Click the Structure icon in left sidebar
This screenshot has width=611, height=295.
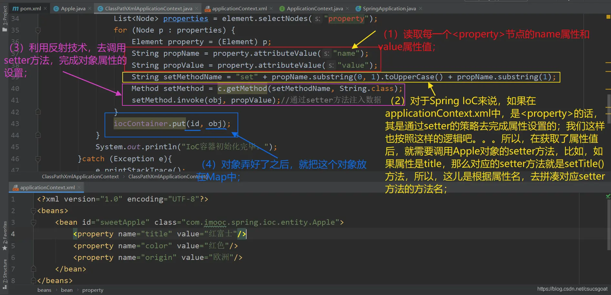click(x=5, y=287)
